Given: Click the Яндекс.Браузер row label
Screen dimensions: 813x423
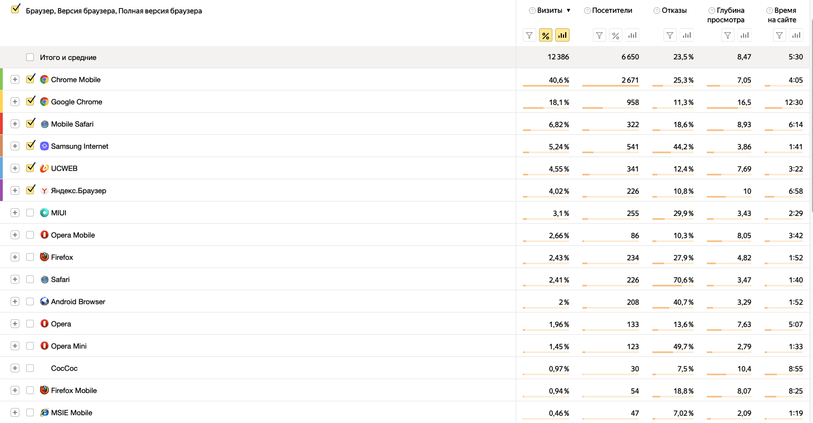Looking at the screenshot, I should (x=78, y=190).
